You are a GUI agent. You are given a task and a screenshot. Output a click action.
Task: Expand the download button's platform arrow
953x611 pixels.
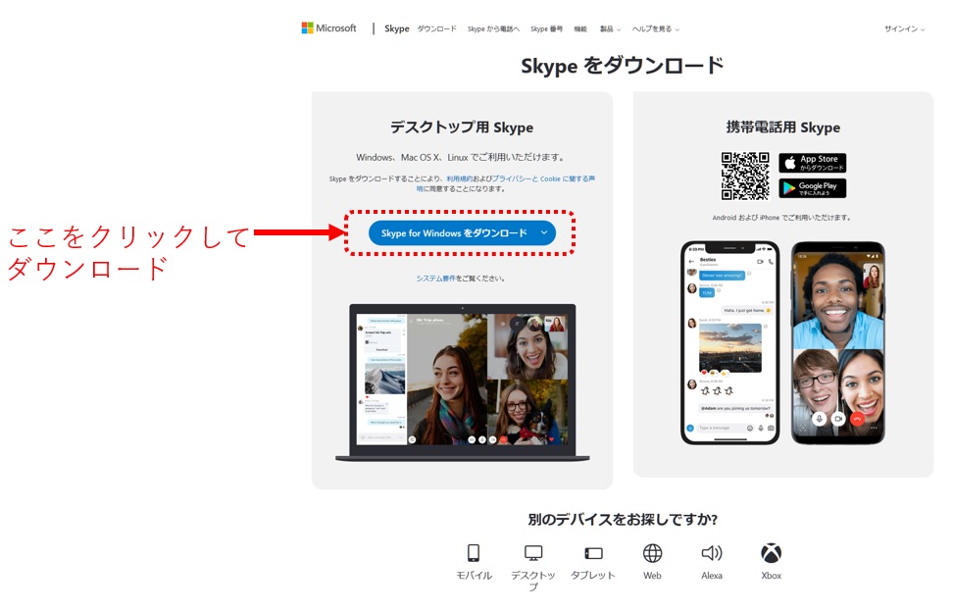point(544,232)
